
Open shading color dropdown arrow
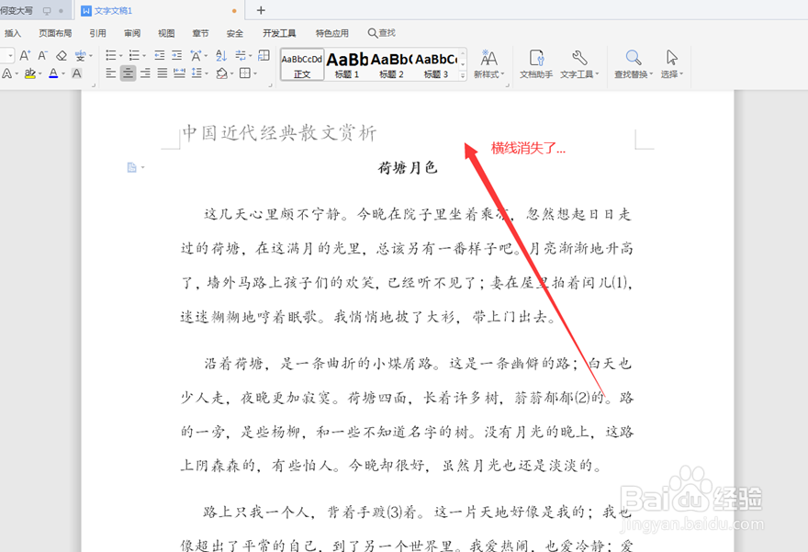point(232,73)
